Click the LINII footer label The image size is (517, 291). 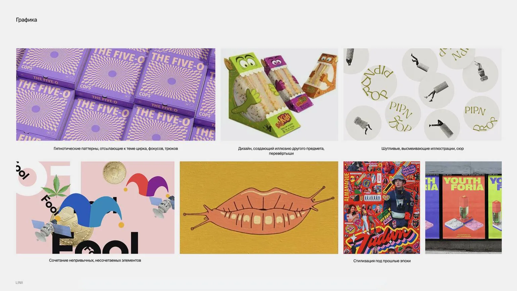[x=19, y=283]
